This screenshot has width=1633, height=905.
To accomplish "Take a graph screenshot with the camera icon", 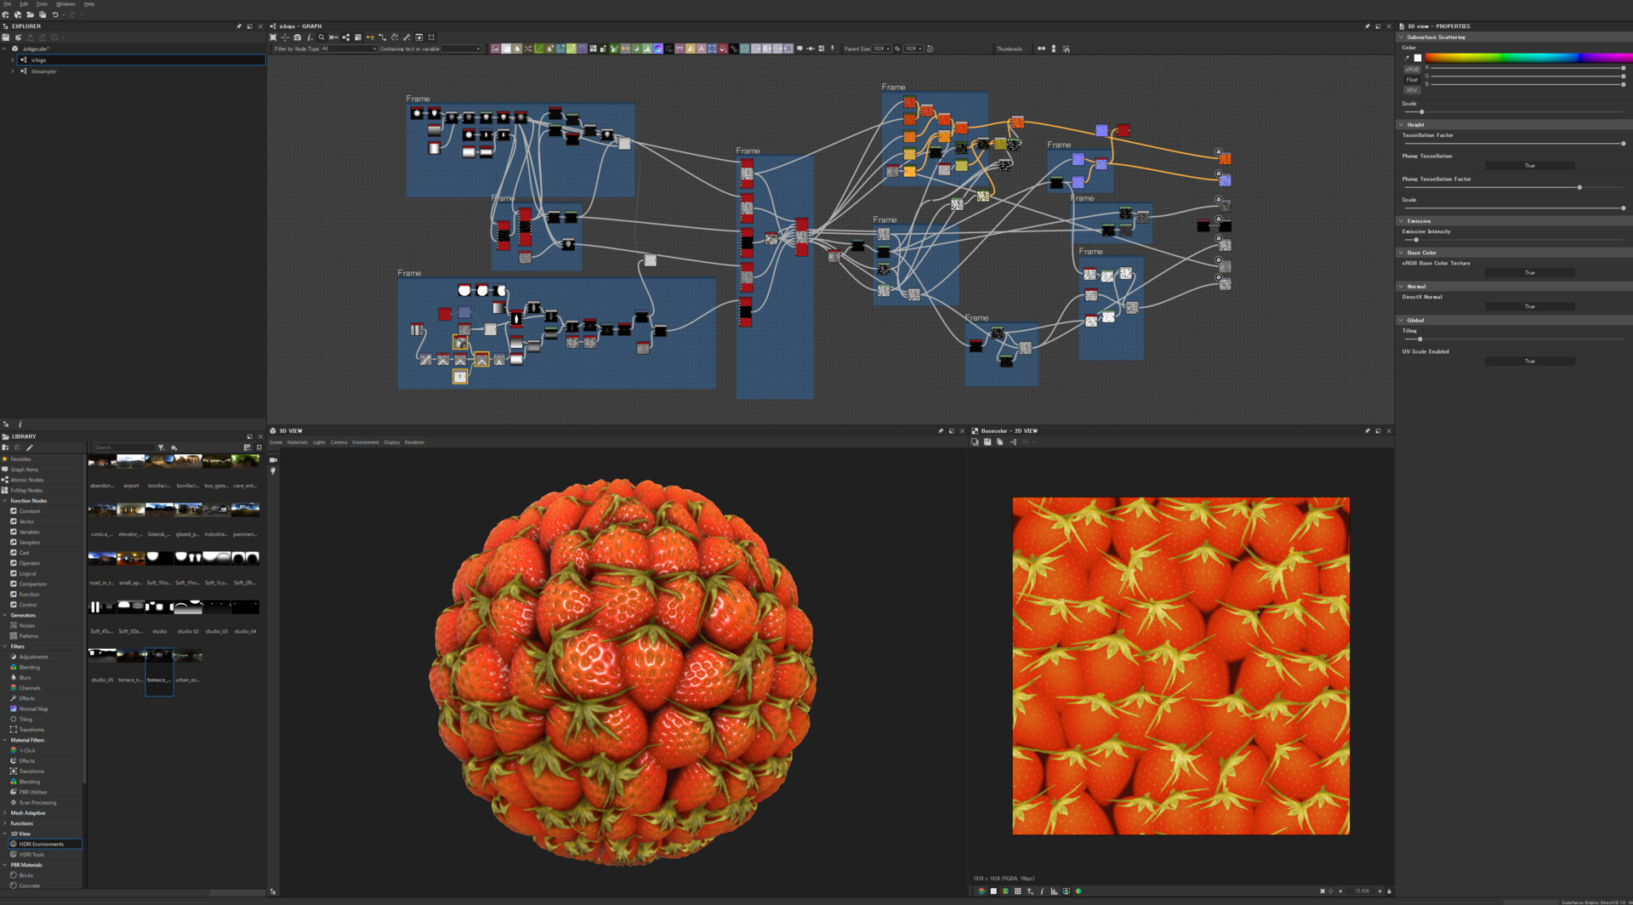I will [x=299, y=37].
